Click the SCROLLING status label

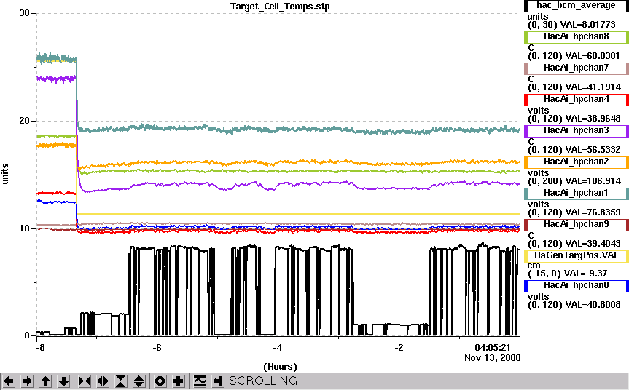pyautogui.click(x=263, y=381)
